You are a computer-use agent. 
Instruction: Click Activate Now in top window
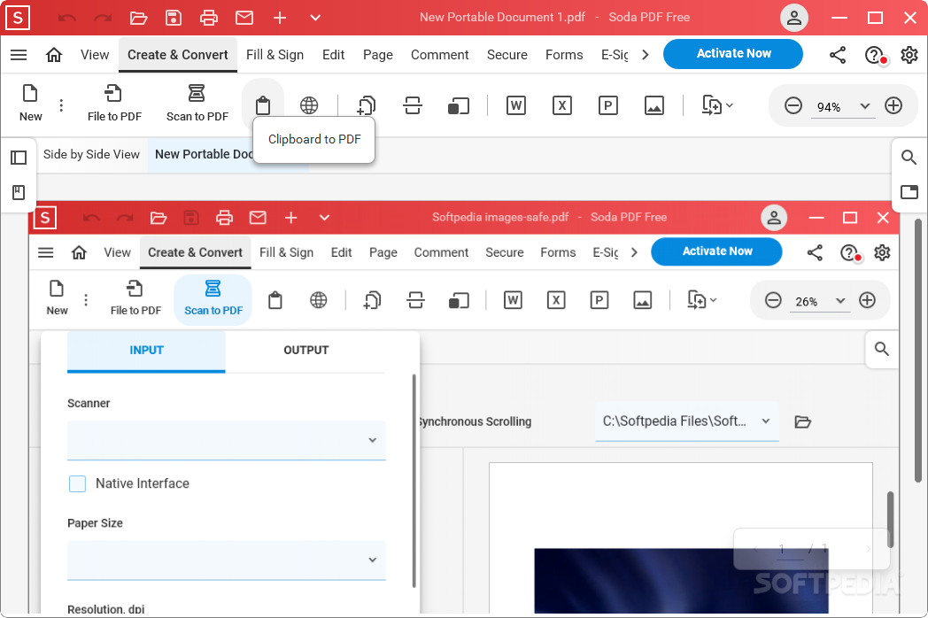[732, 54]
